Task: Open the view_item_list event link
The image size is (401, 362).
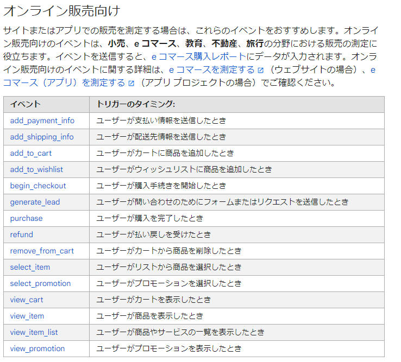Action: pyautogui.click(x=34, y=332)
